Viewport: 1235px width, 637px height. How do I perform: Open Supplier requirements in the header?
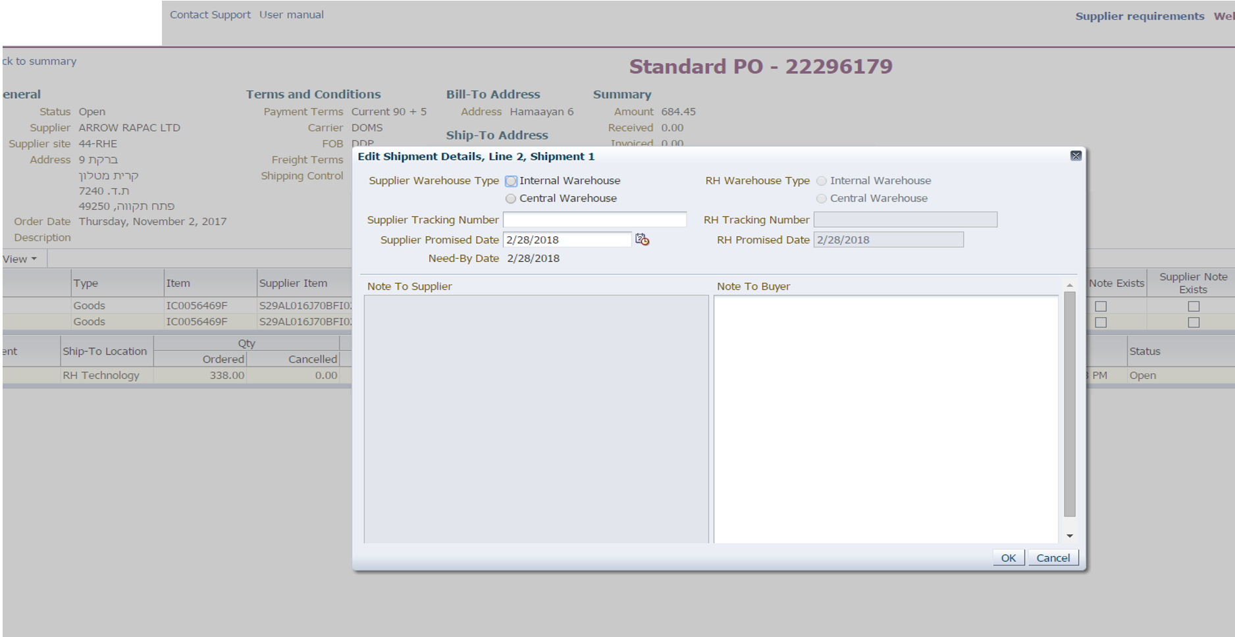coord(1140,16)
